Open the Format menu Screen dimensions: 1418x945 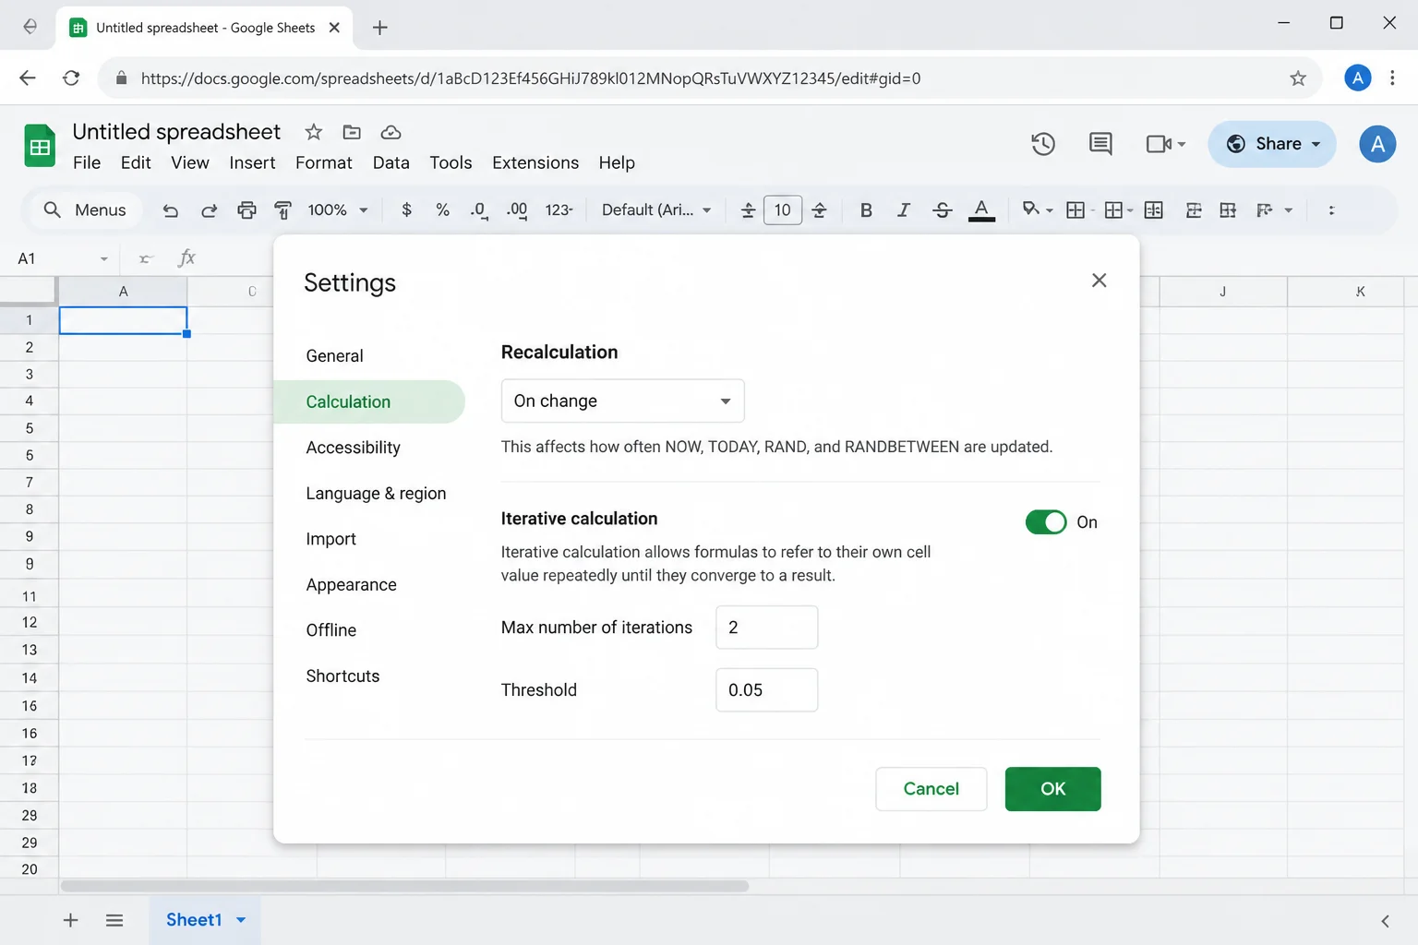tap(324, 162)
